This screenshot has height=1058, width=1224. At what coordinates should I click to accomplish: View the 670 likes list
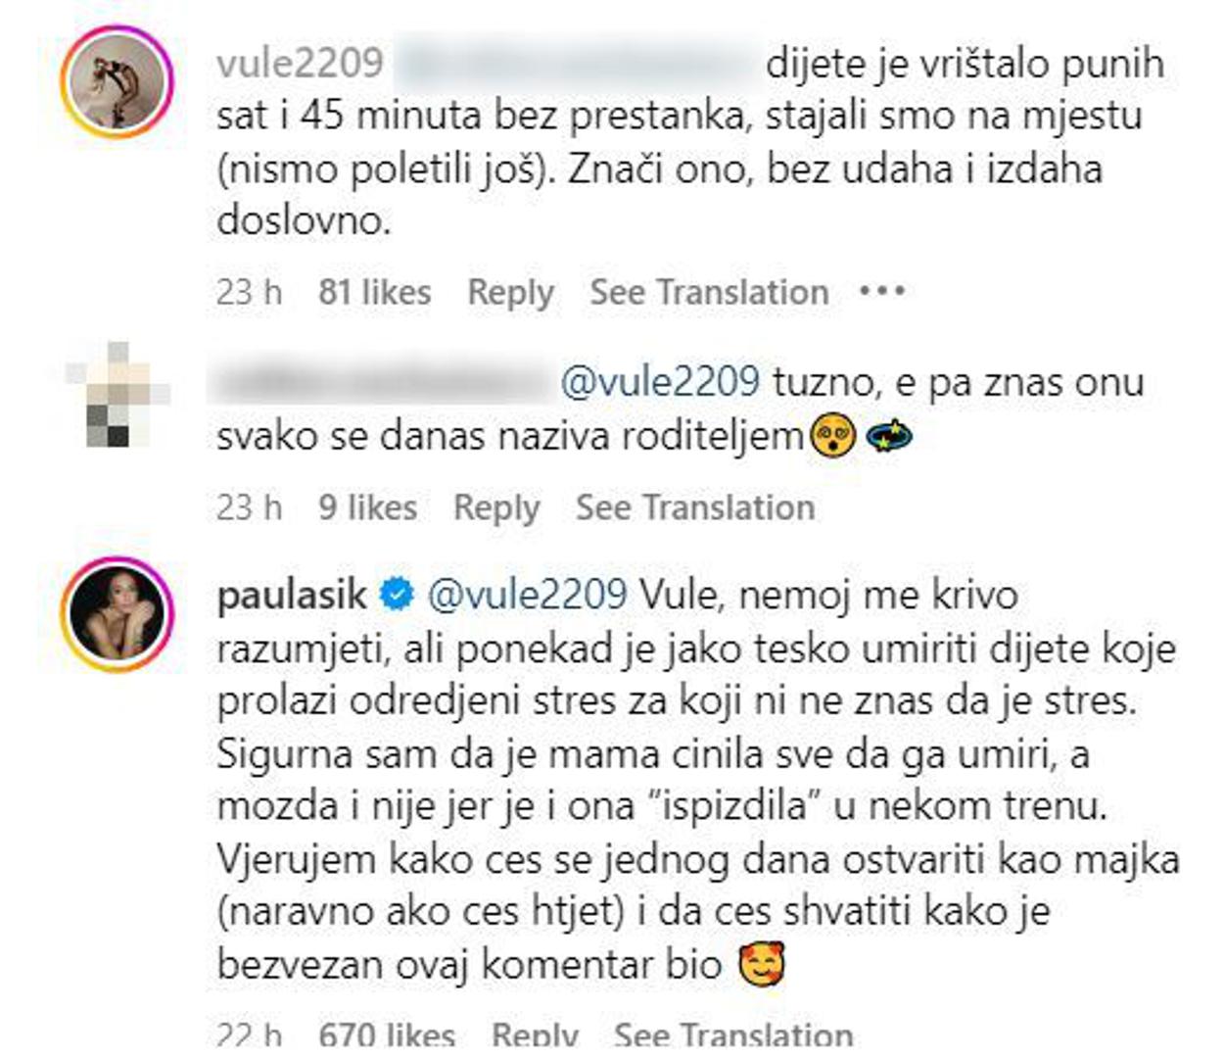(x=387, y=1035)
